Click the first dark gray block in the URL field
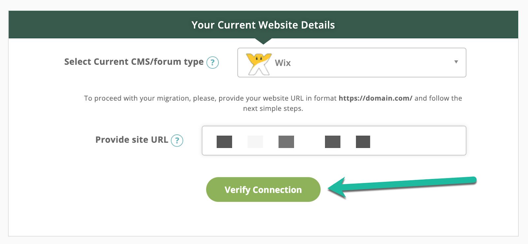This screenshot has height=244, width=528. 224,142
